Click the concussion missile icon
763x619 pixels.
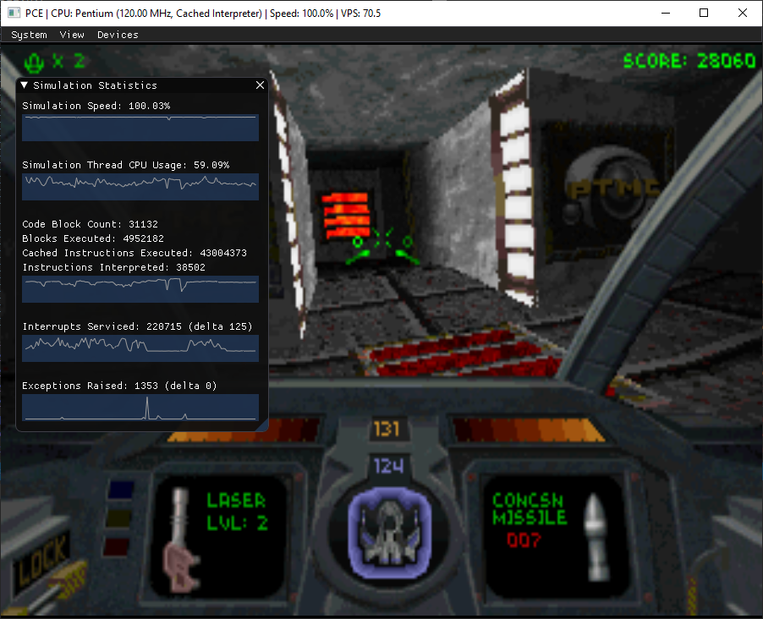pos(597,537)
